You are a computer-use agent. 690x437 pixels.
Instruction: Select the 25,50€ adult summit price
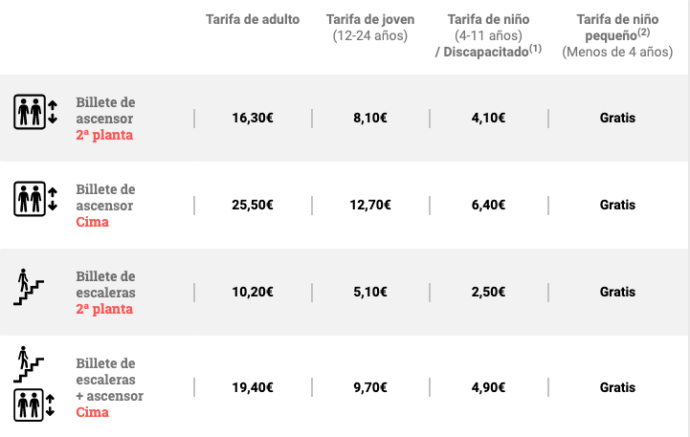tap(253, 205)
